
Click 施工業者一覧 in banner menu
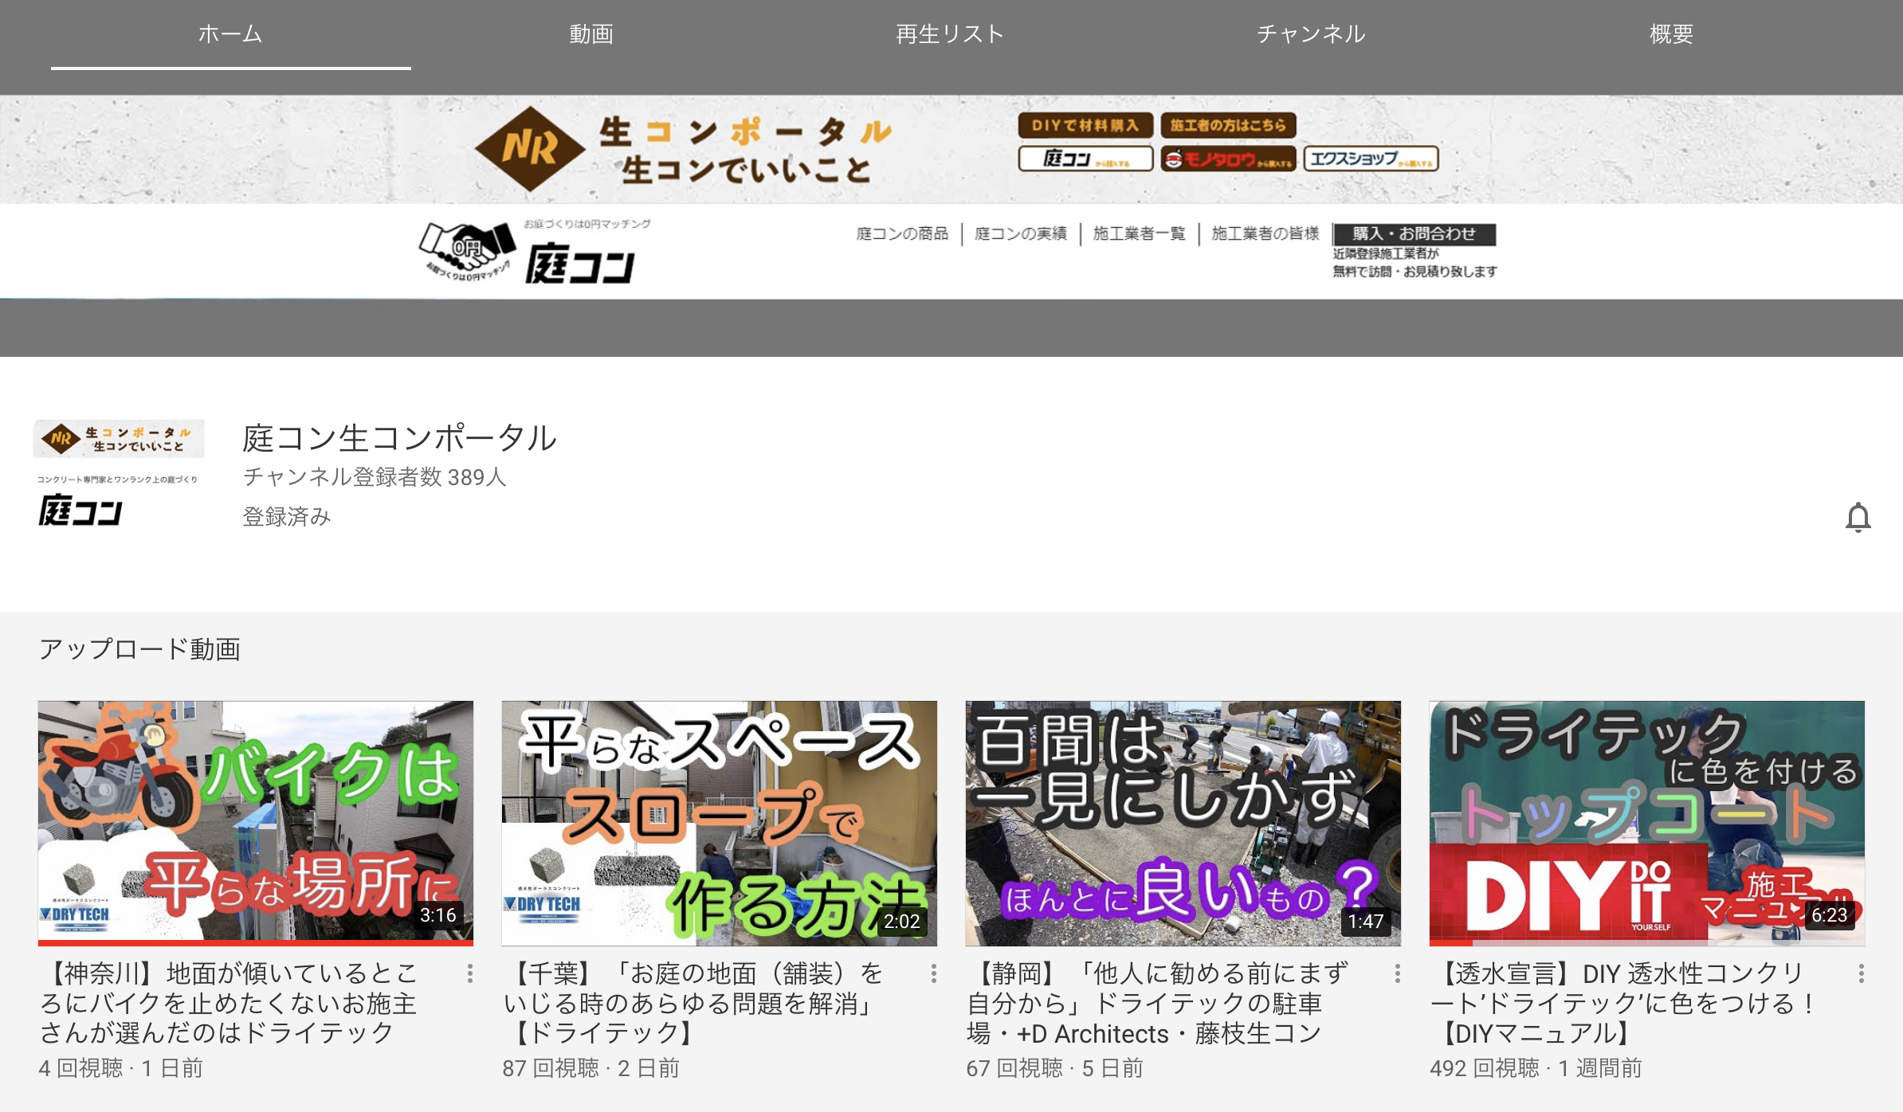click(1139, 233)
